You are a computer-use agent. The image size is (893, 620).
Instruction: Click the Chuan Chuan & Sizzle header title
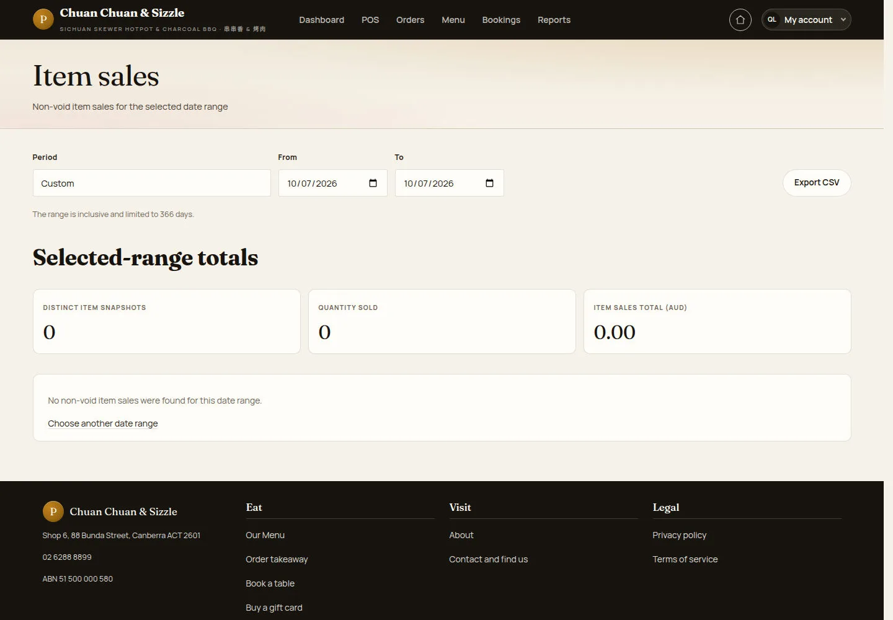[x=122, y=12]
